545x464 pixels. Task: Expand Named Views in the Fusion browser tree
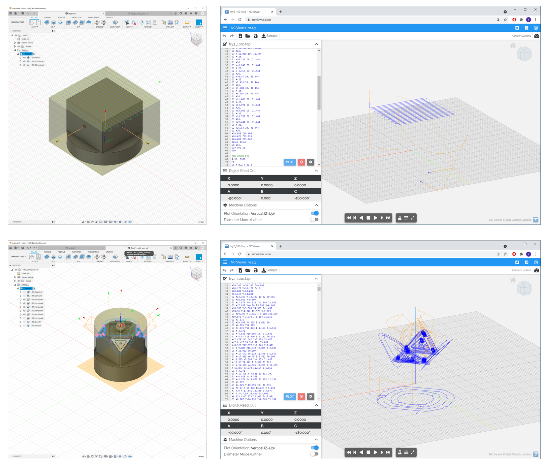point(15,43)
